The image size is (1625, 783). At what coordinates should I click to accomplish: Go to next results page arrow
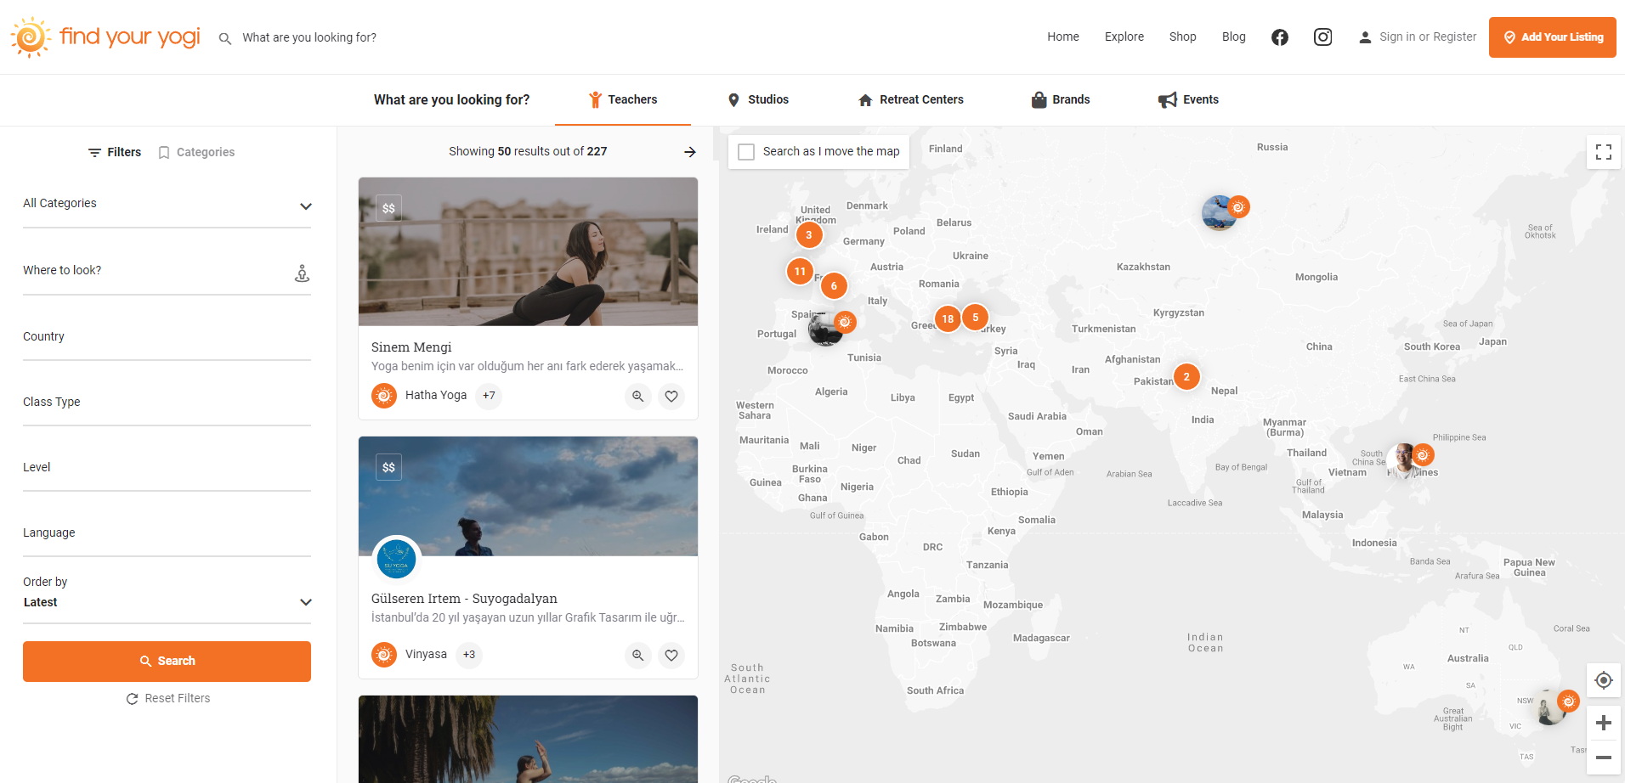[690, 152]
